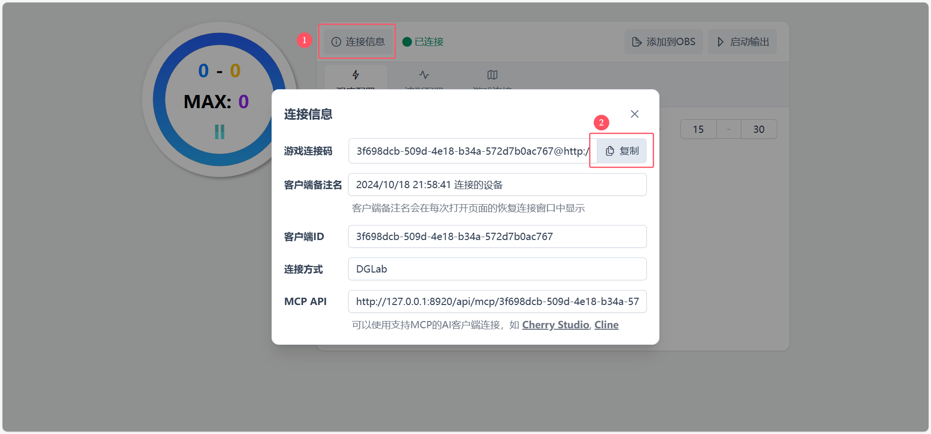Click the 添加到OBS button

coord(663,42)
